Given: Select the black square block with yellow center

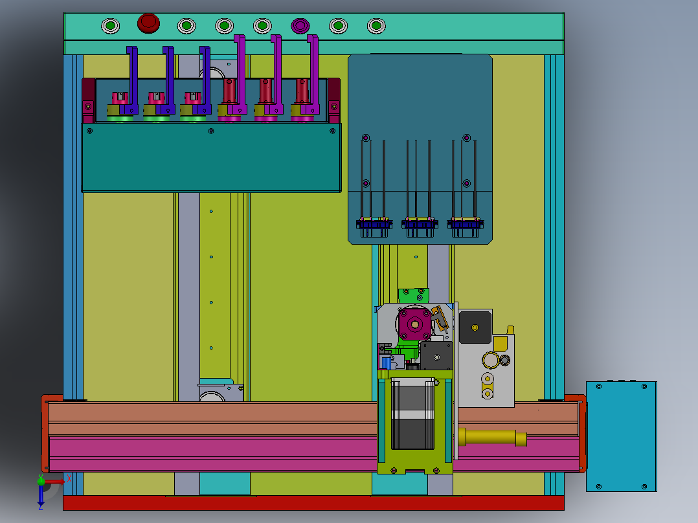Looking at the screenshot, I should tap(475, 328).
